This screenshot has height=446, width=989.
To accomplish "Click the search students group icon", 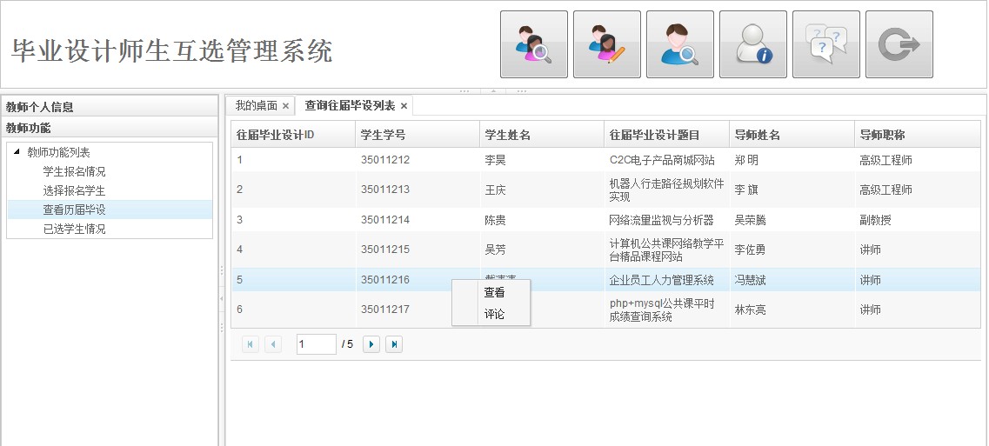I will (x=533, y=44).
